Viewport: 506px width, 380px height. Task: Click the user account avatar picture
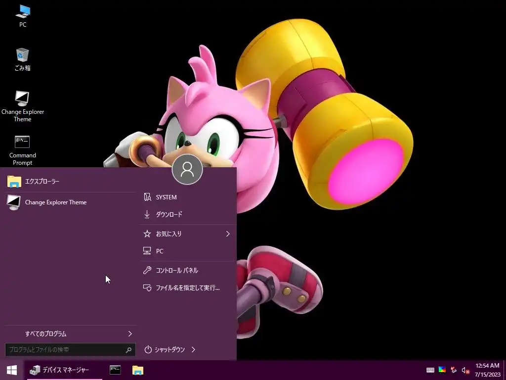(x=187, y=169)
